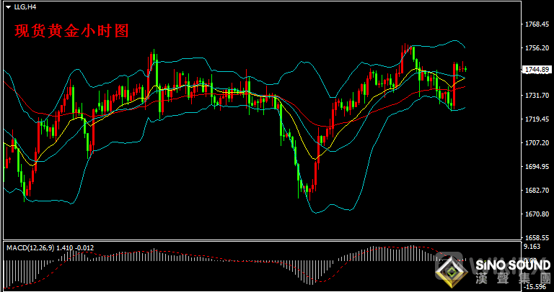Click the red title 现货黄金小时图

[71, 31]
